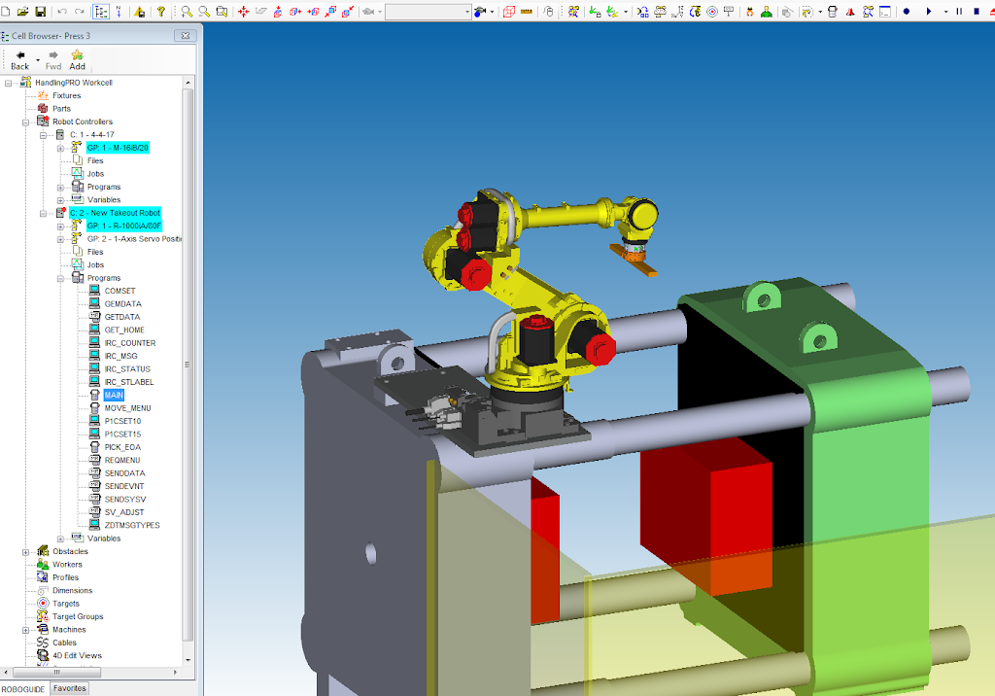Select the ZDTMSGTYPES program
The height and width of the screenshot is (696, 995).
(x=132, y=525)
